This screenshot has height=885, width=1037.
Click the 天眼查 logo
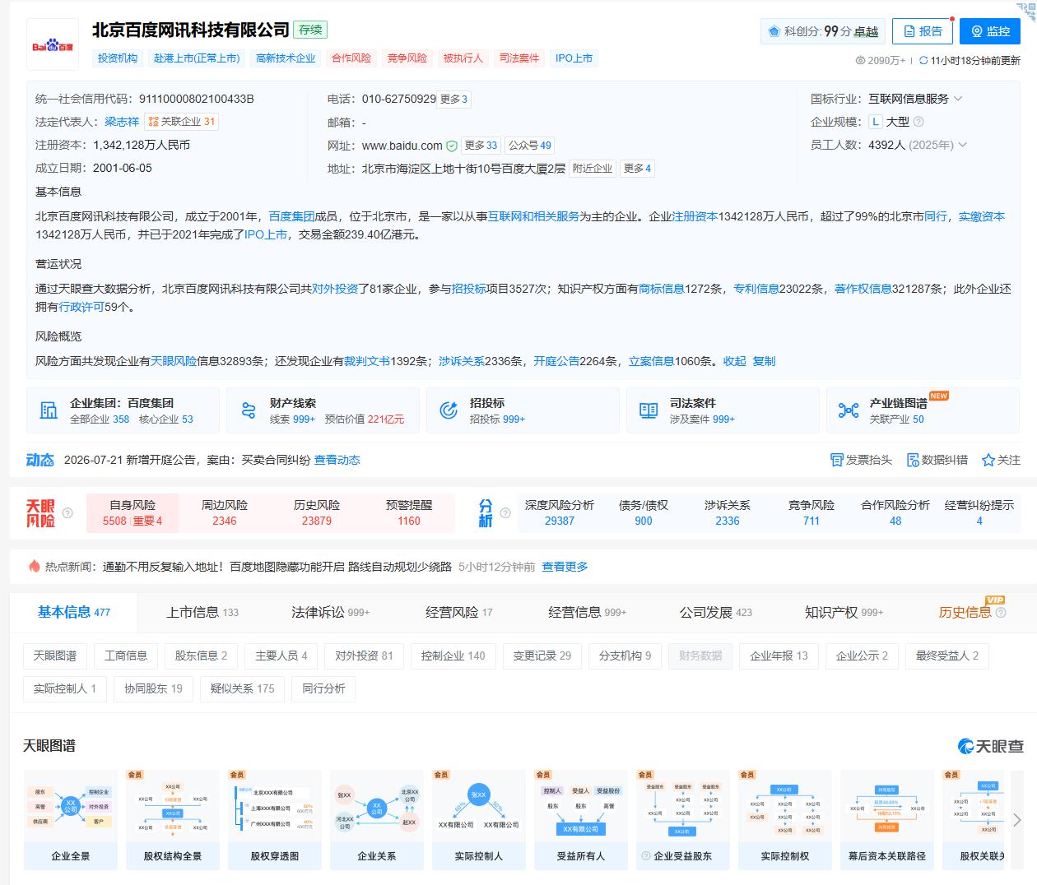click(991, 746)
